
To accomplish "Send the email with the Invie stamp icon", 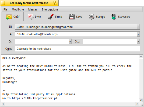I will pyautogui.click(x=30, y=17).
